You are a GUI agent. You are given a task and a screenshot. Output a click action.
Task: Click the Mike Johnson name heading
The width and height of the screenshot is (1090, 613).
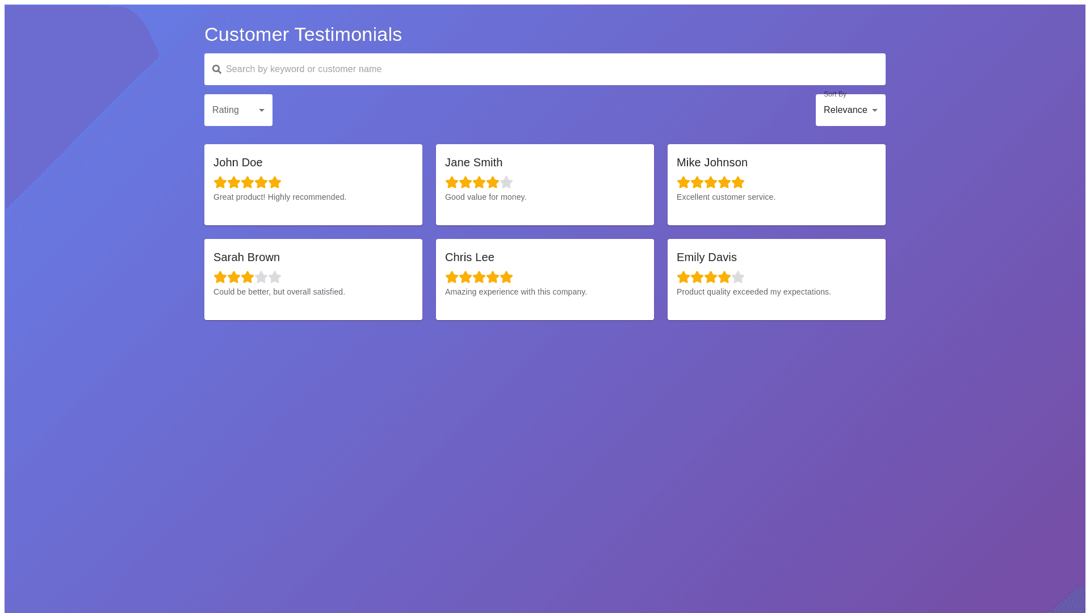point(712,162)
